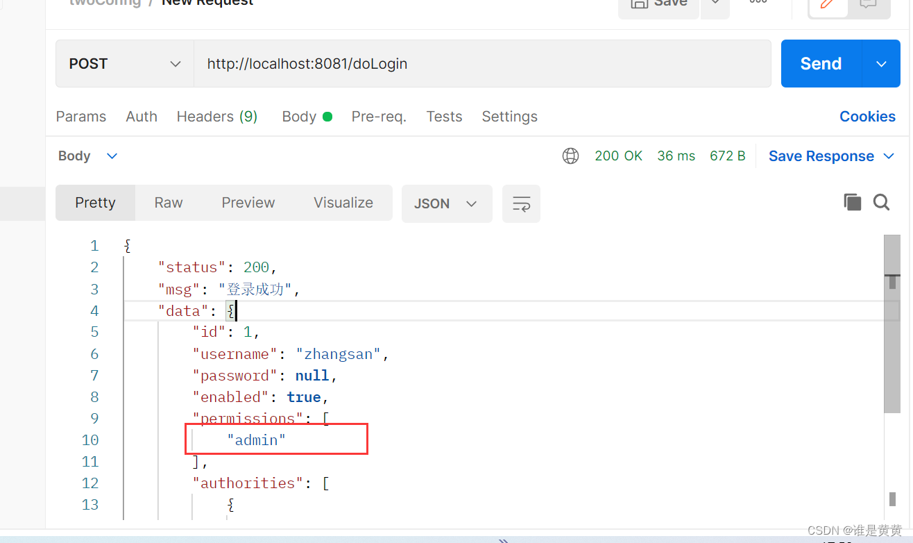Select the Raw view

tap(169, 203)
